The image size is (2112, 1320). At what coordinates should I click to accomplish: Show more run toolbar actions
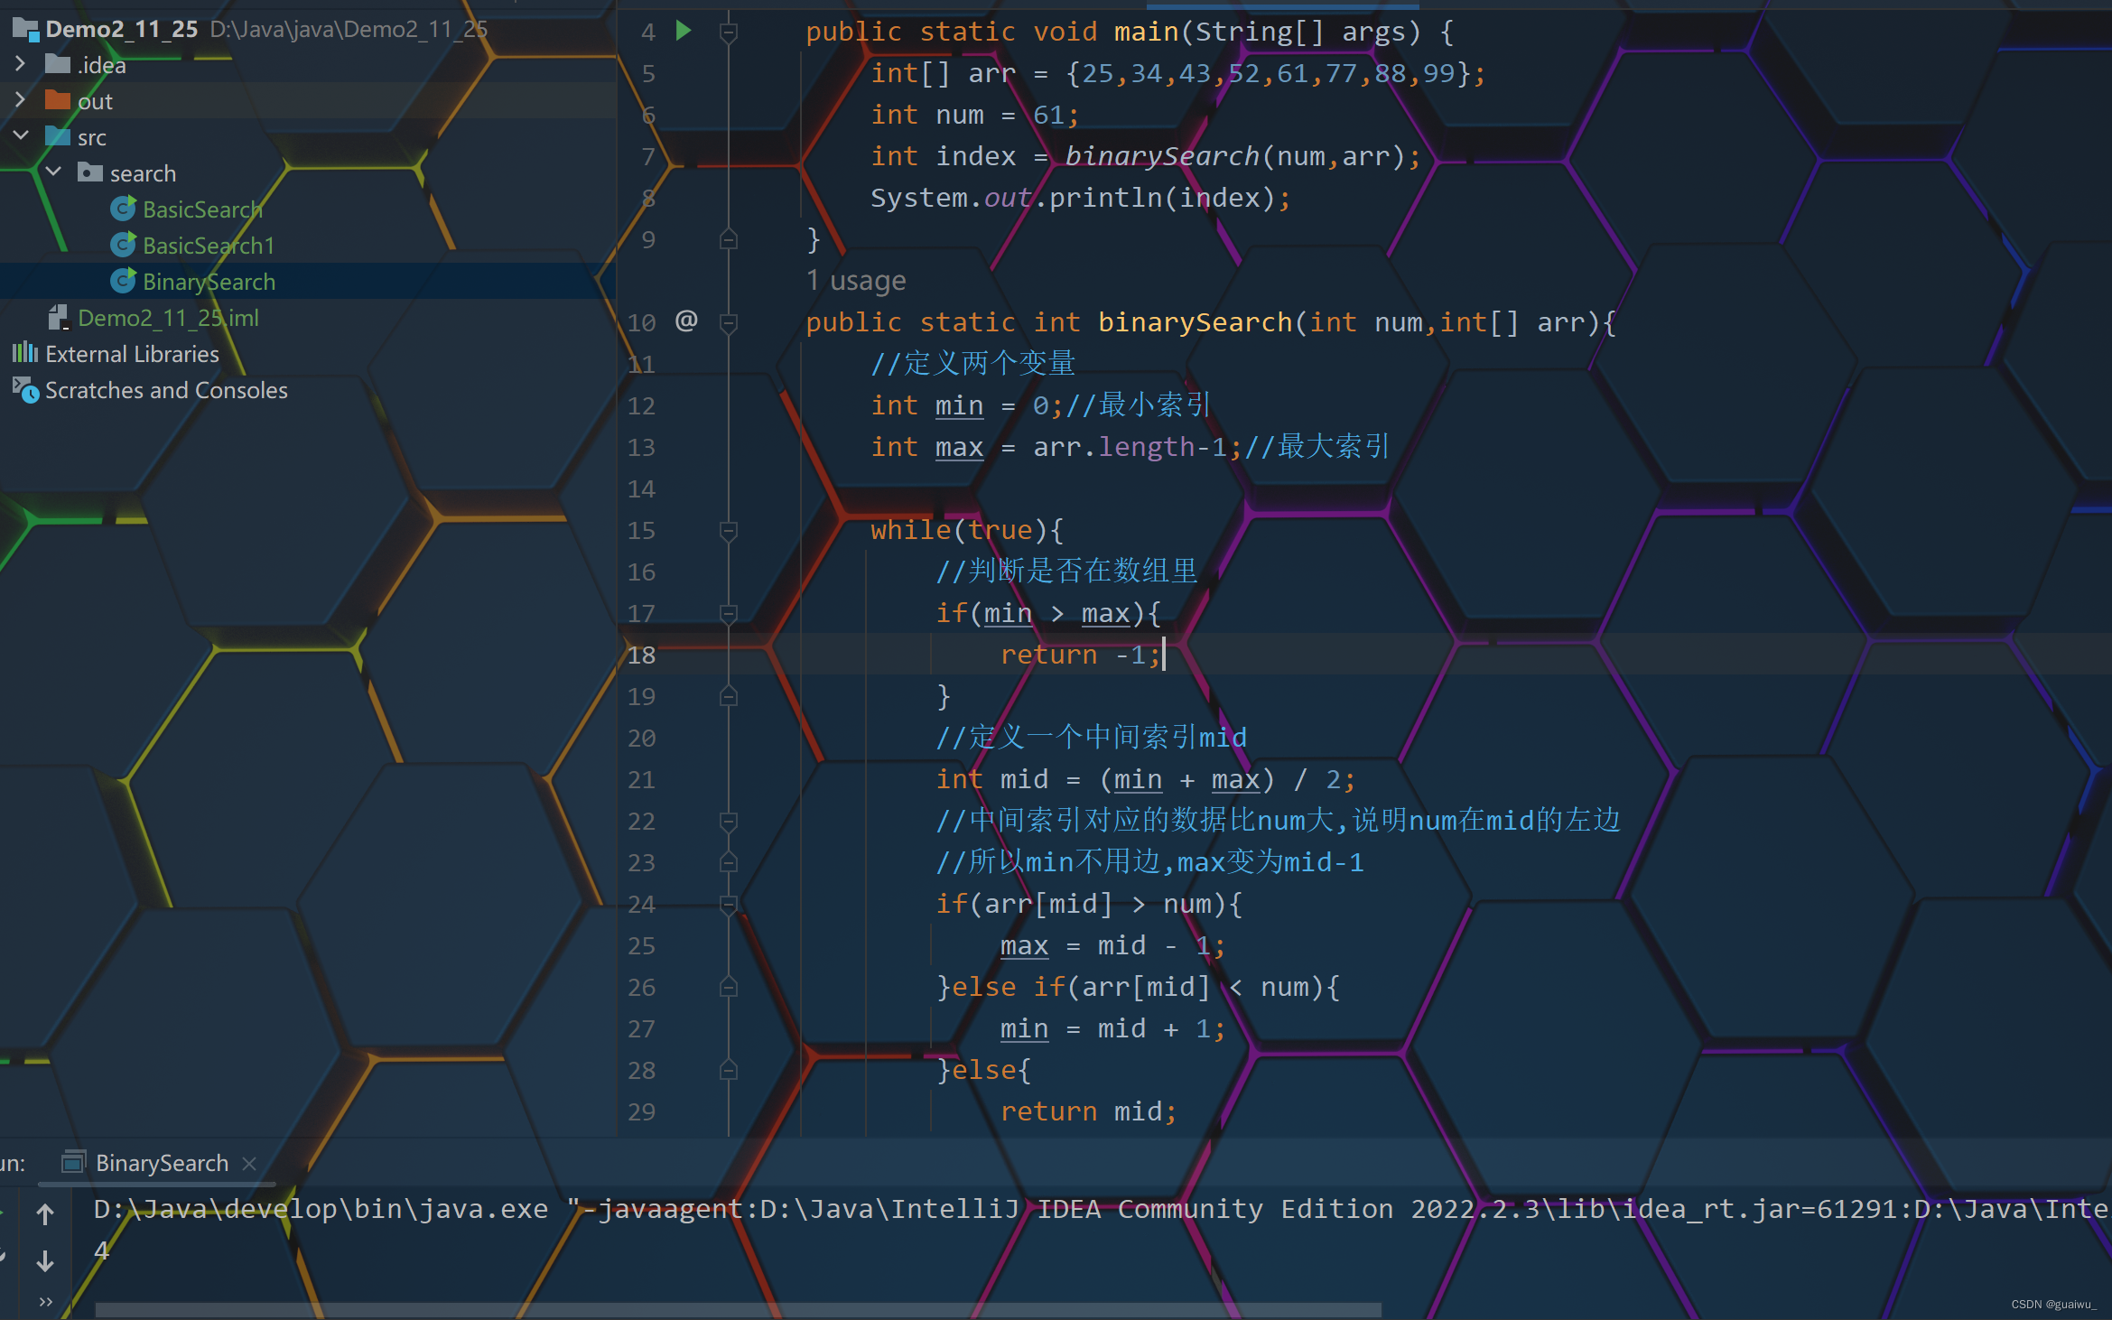tap(45, 1301)
